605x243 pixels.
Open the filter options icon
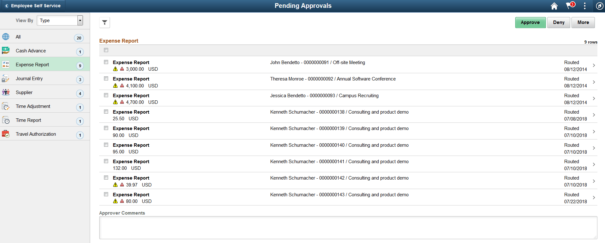click(x=104, y=22)
